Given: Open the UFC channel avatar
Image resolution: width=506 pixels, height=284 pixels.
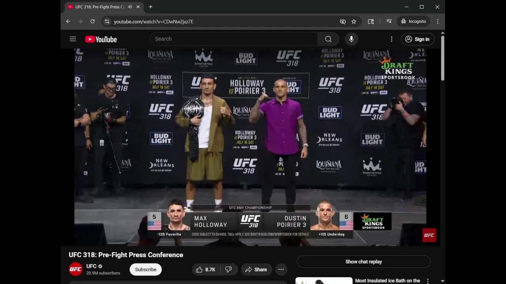Looking at the screenshot, I should 76,269.
